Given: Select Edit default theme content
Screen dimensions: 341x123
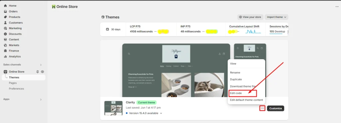Looking at the screenshot, I should (246, 100).
